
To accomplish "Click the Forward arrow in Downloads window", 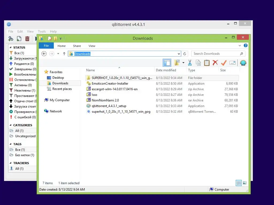I will pos(52,54).
